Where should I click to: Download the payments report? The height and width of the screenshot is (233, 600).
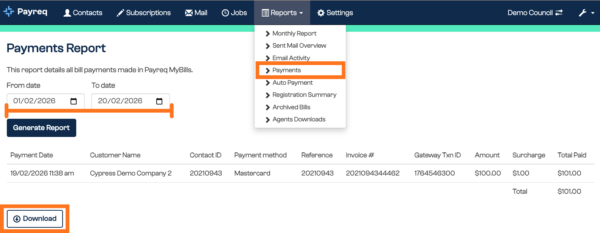(x=35, y=219)
